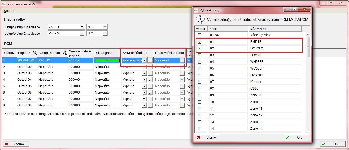Click the ellipsis button beside Aktivace zóny
349x150 pixels.
click(x=150, y=60)
